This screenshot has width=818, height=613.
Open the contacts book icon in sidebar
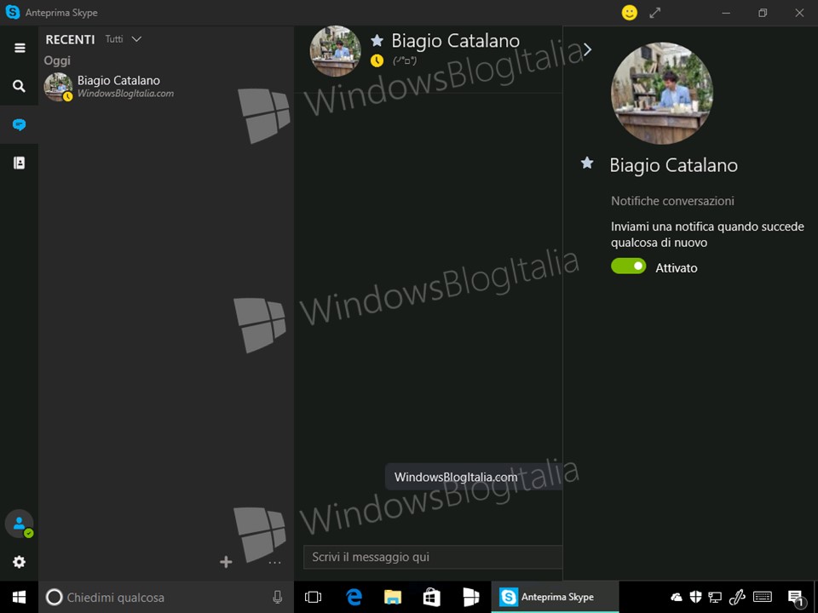pyautogui.click(x=19, y=163)
